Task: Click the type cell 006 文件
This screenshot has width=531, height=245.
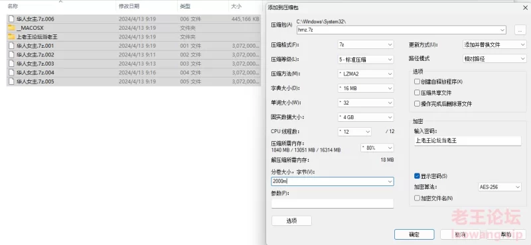Action: pyautogui.click(x=190, y=19)
